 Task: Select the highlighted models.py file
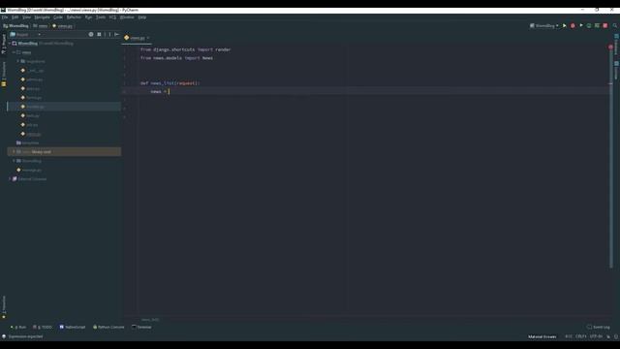coord(64,107)
